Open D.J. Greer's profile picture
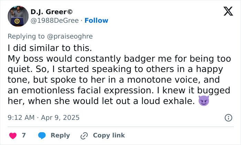The width and height of the screenshot is (241, 145). pos(18,16)
